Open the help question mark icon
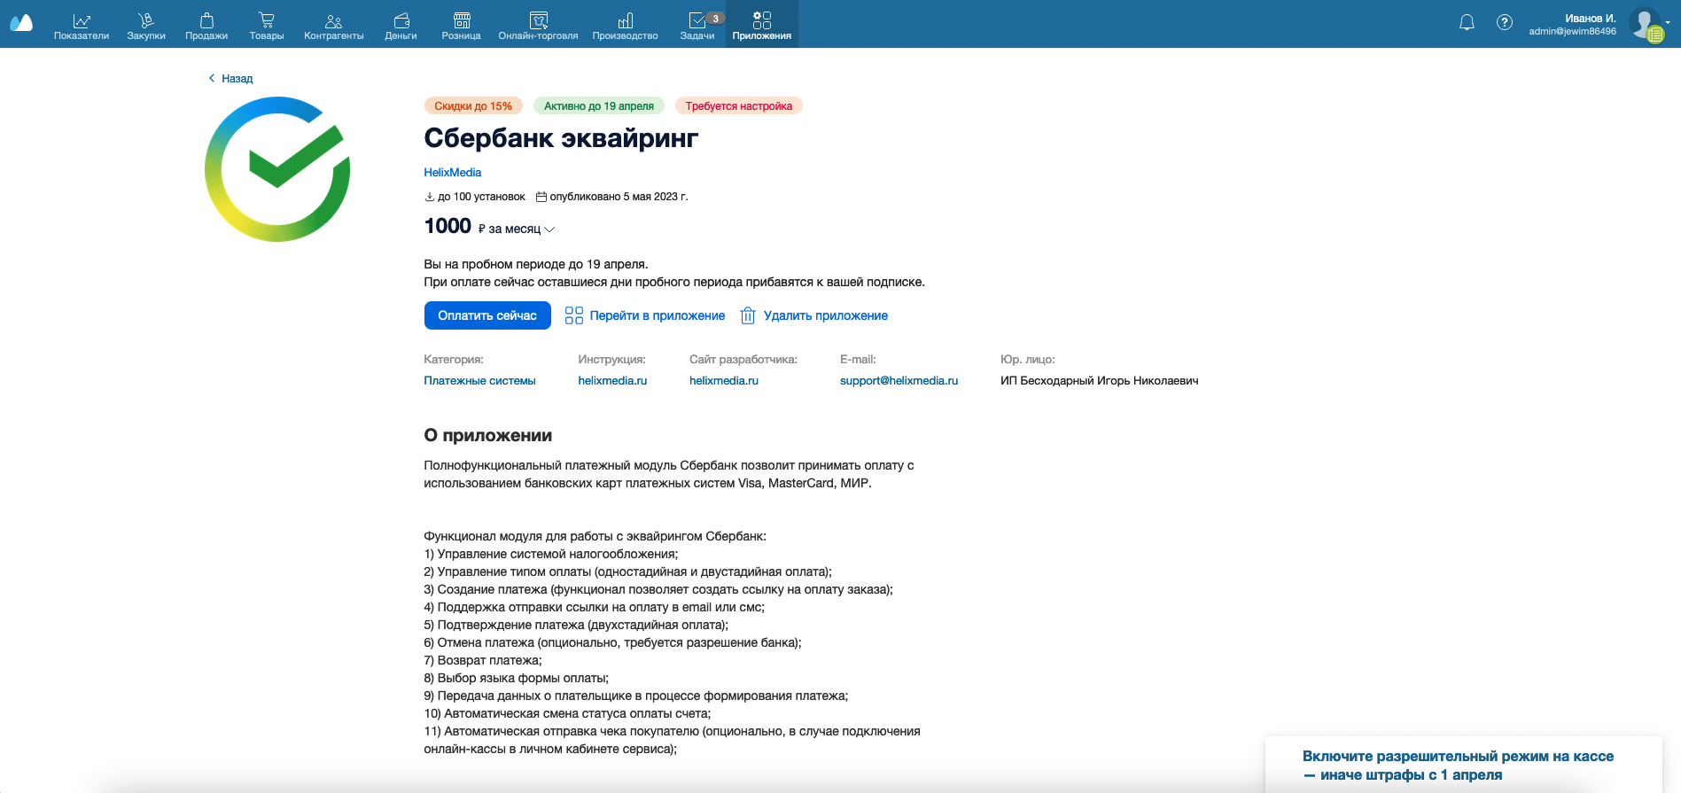1681x793 pixels. [1505, 23]
